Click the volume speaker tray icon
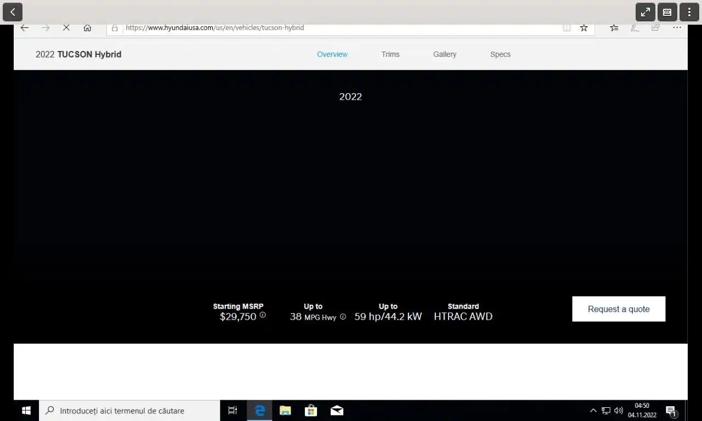The width and height of the screenshot is (702, 421). [619, 411]
